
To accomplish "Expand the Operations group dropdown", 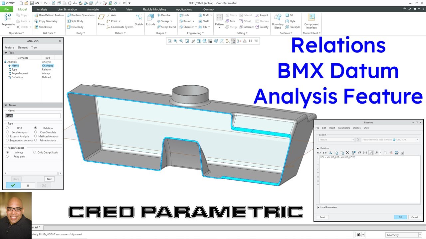I will (16, 33).
